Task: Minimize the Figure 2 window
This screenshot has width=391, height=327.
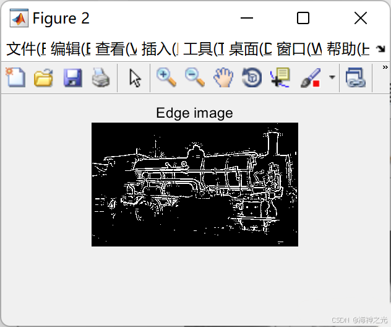Action: pyautogui.click(x=247, y=18)
